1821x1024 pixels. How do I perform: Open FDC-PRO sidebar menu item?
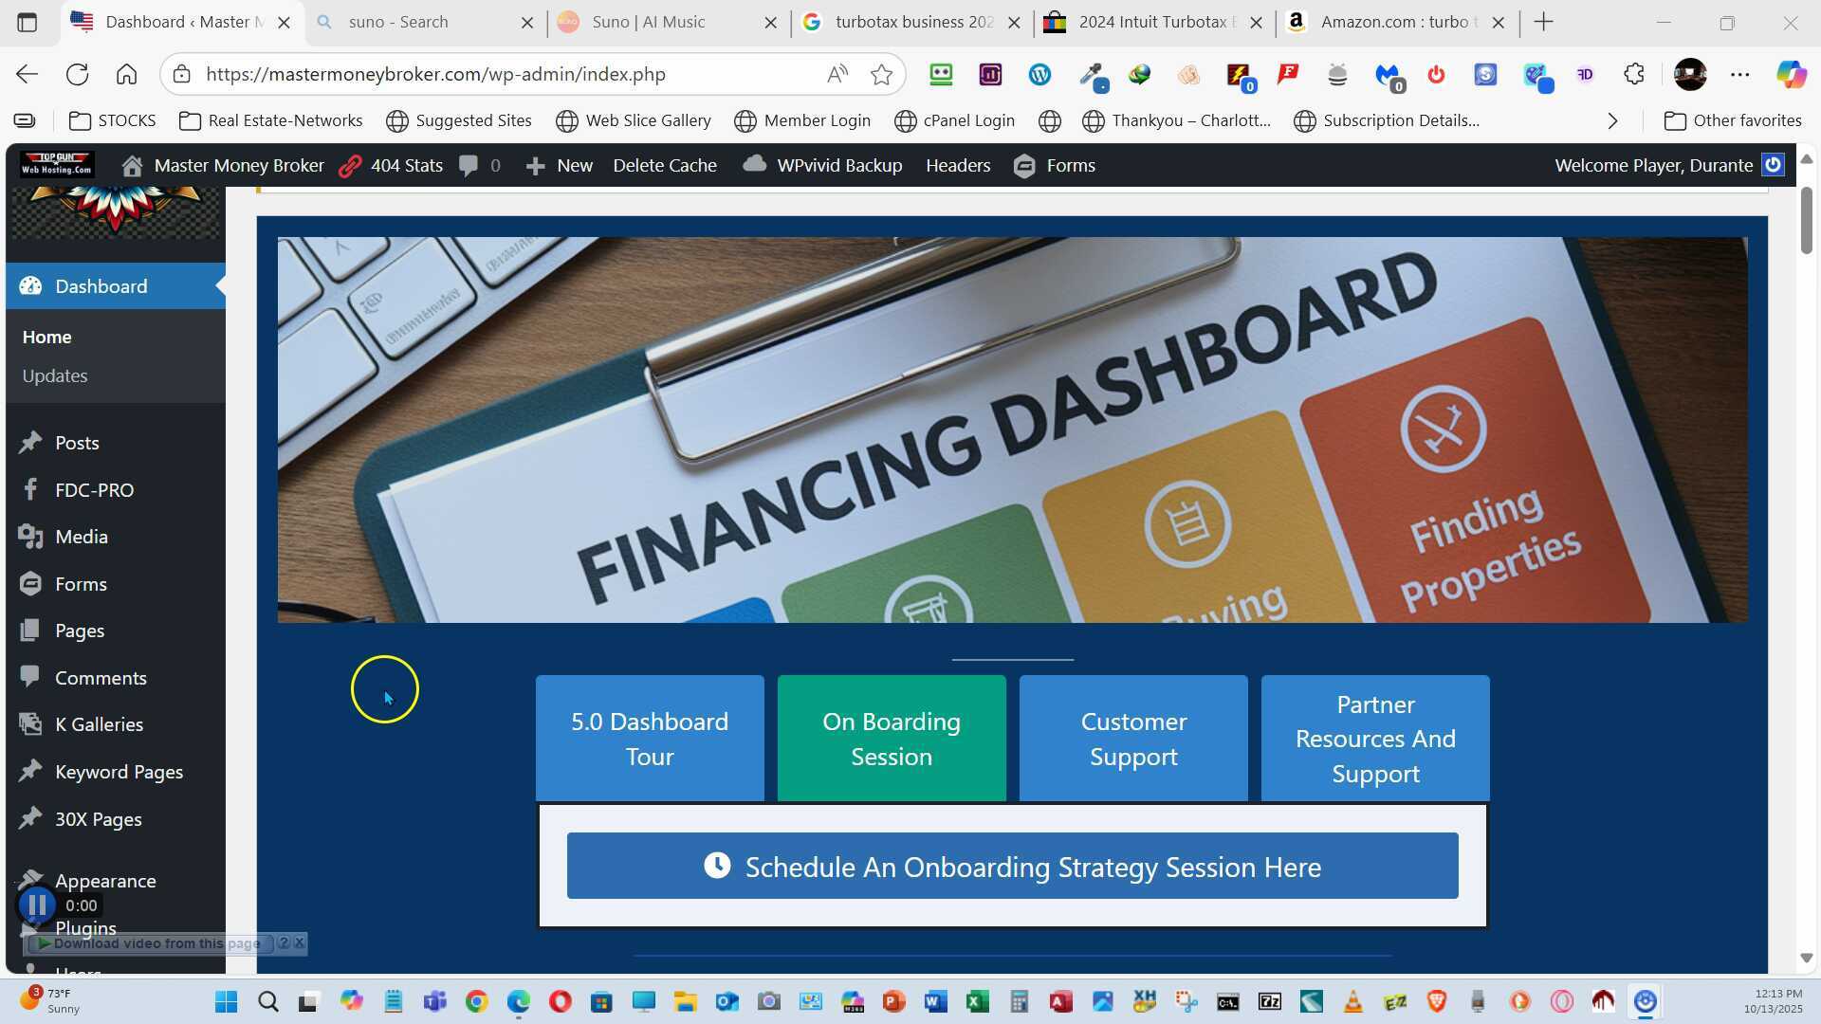(x=94, y=490)
